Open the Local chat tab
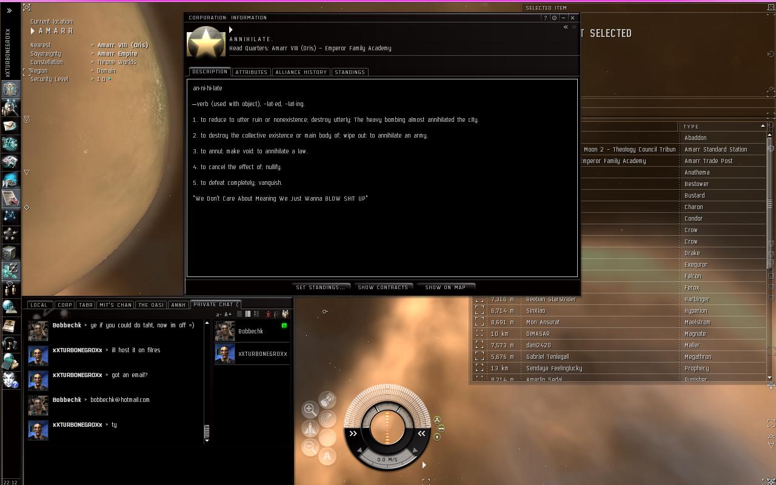Image resolution: width=776 pixels, height=485 pixels. click(x=39, y=305)
